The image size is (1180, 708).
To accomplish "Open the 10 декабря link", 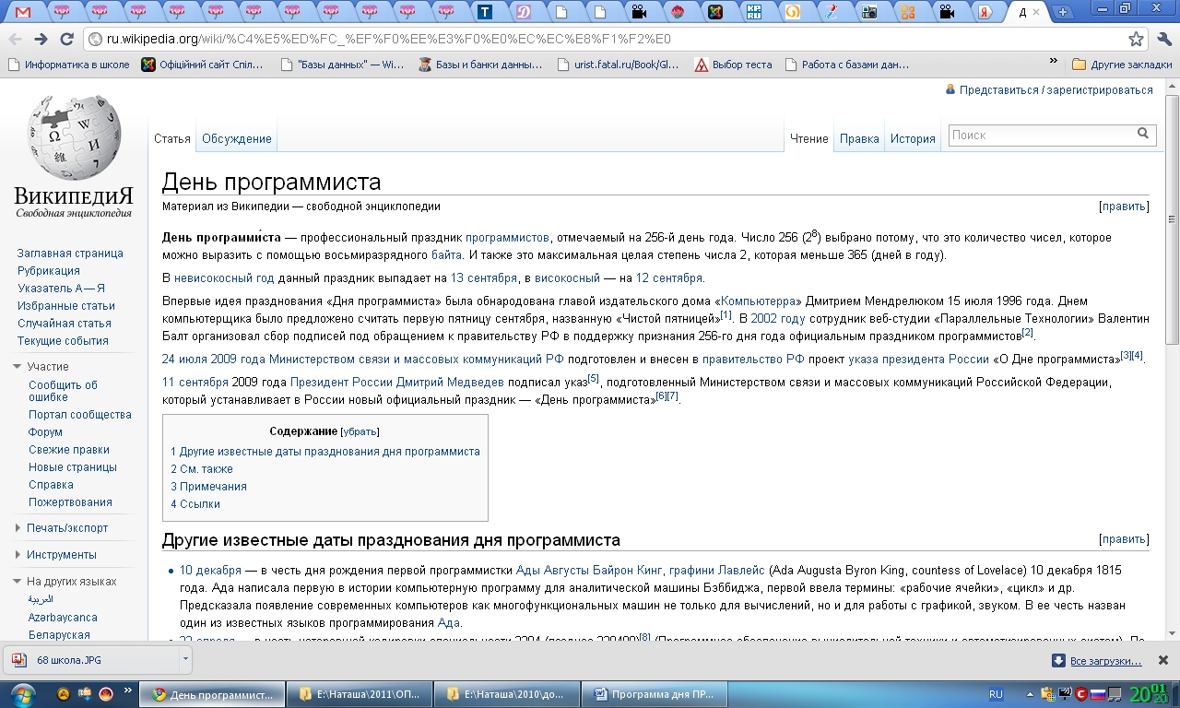I will tap(210, 571).
